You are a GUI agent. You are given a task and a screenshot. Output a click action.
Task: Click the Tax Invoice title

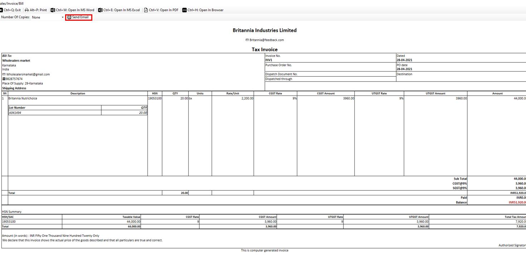click(264, 49)
